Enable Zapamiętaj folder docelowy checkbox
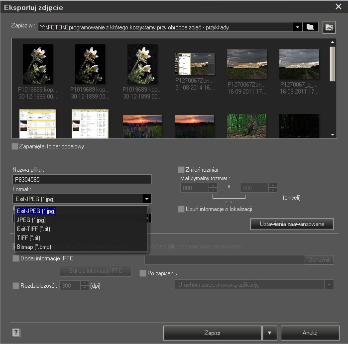Viewport: 348px width, 344px height. click(x=14, y=146)
